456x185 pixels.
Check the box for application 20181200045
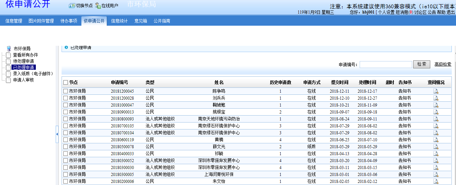click(x=65, y=91)
